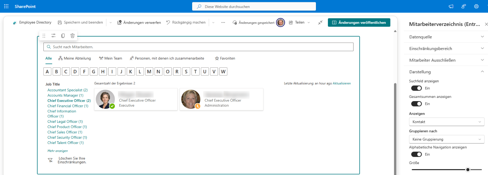
Task: Filter by Accountant Specialist (2)
Action: pos(67,90)
